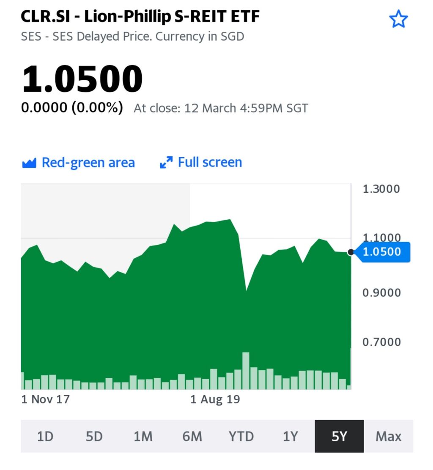Click the CLR.SI - Lion-Phillip S-REIT ETF title
The image size is (433, 470).
tap(140, 16)
